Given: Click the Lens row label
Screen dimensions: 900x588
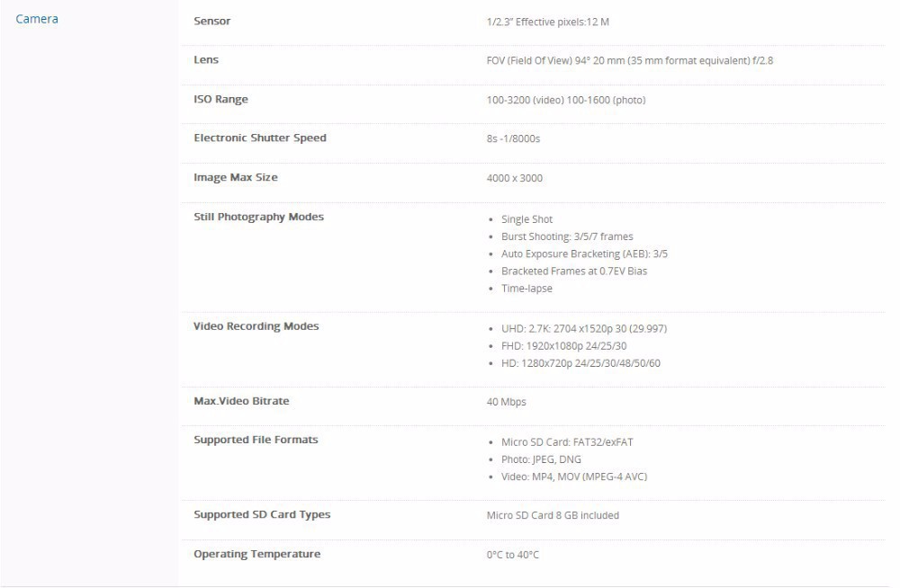Looking at the screenshot, I should 206,60.
